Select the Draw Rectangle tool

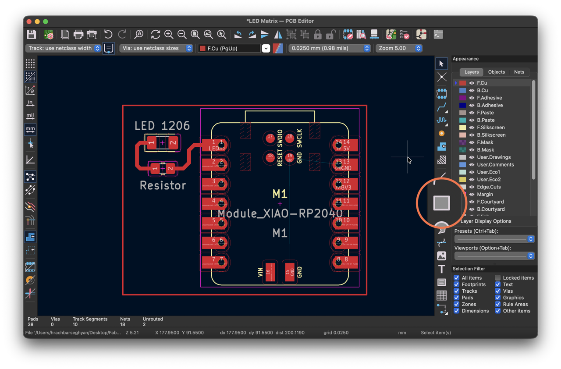click(x=441, y=203)
